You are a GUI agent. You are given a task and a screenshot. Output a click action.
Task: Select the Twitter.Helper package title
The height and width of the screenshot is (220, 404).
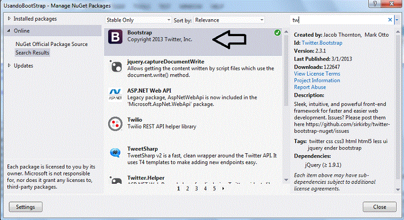[x=146, y=178]
